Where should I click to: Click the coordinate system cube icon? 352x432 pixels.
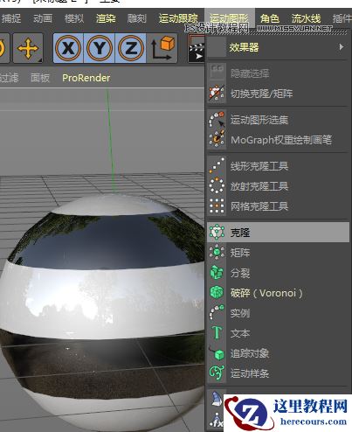click(162, 48)
